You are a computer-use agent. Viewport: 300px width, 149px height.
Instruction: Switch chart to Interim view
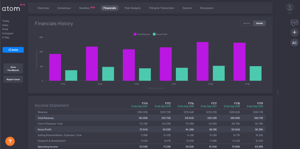[x=247, y=23]
